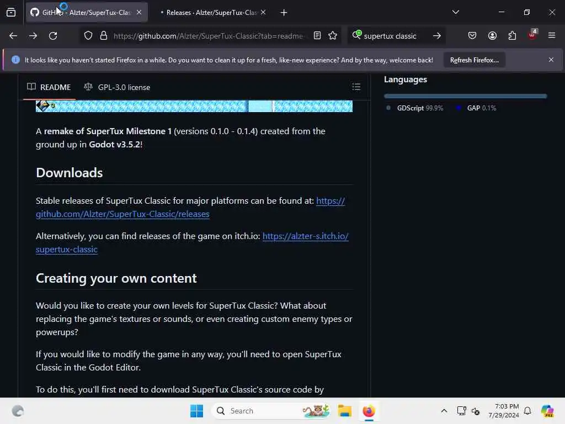Close the GitHub SuperTux-Classic tab

point(139,13)
